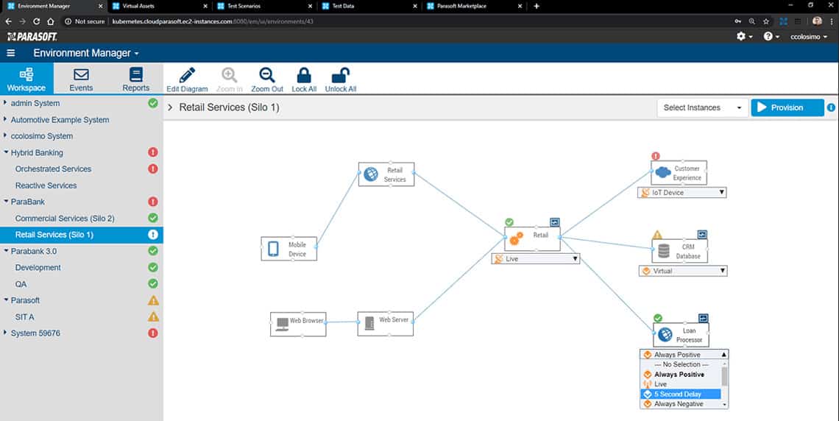Viewport: 839px width, 421px height.
Task: Expand the Automotive Example System node
Action: pos(6,119)
